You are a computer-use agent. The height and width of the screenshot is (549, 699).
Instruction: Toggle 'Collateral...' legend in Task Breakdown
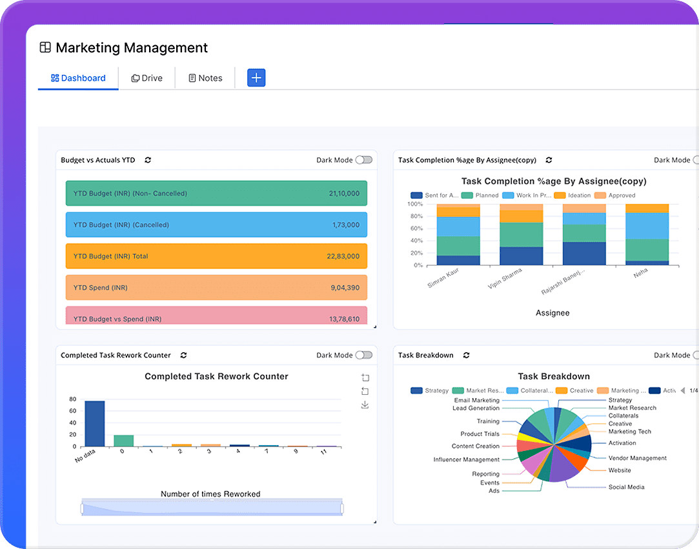pyautogui.click(x=530, y=390)
